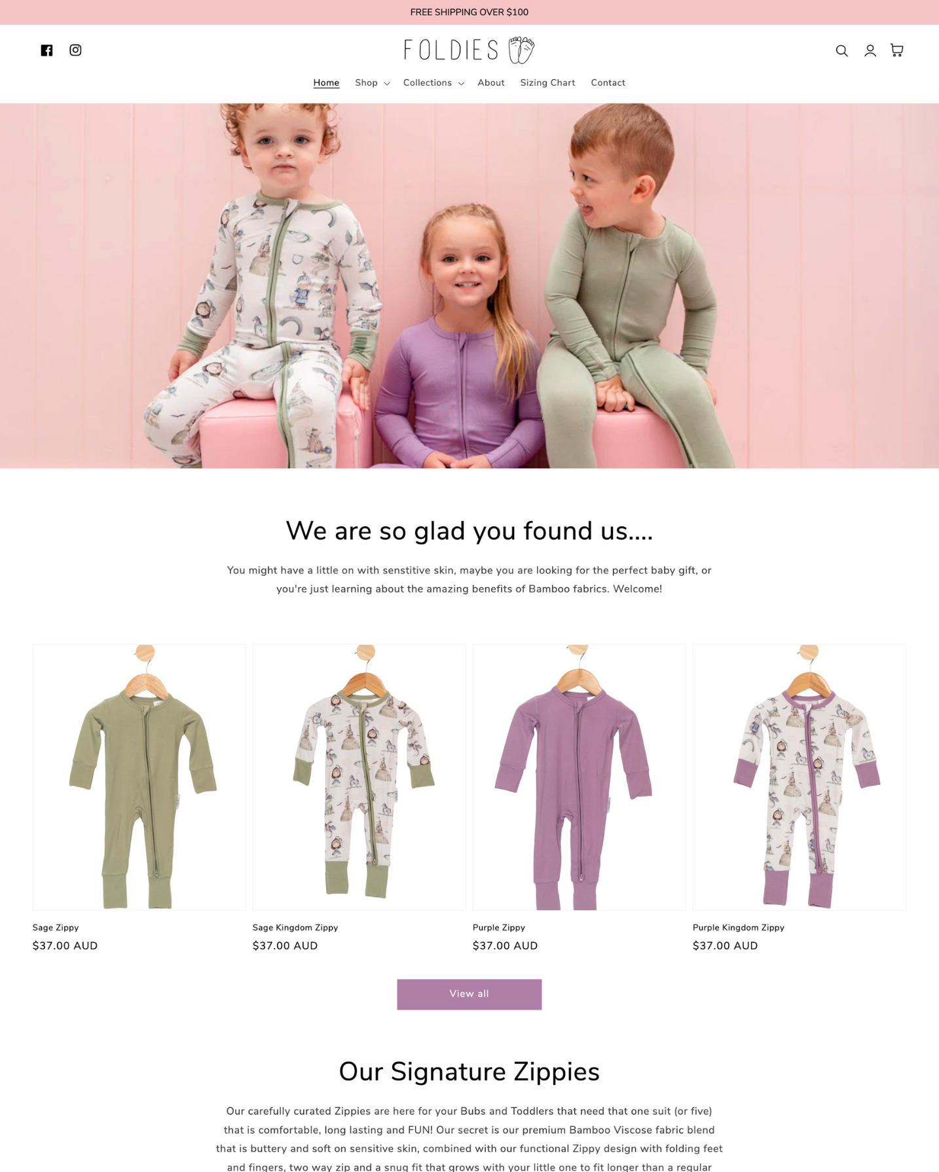Open the About page

coord(490,83)
